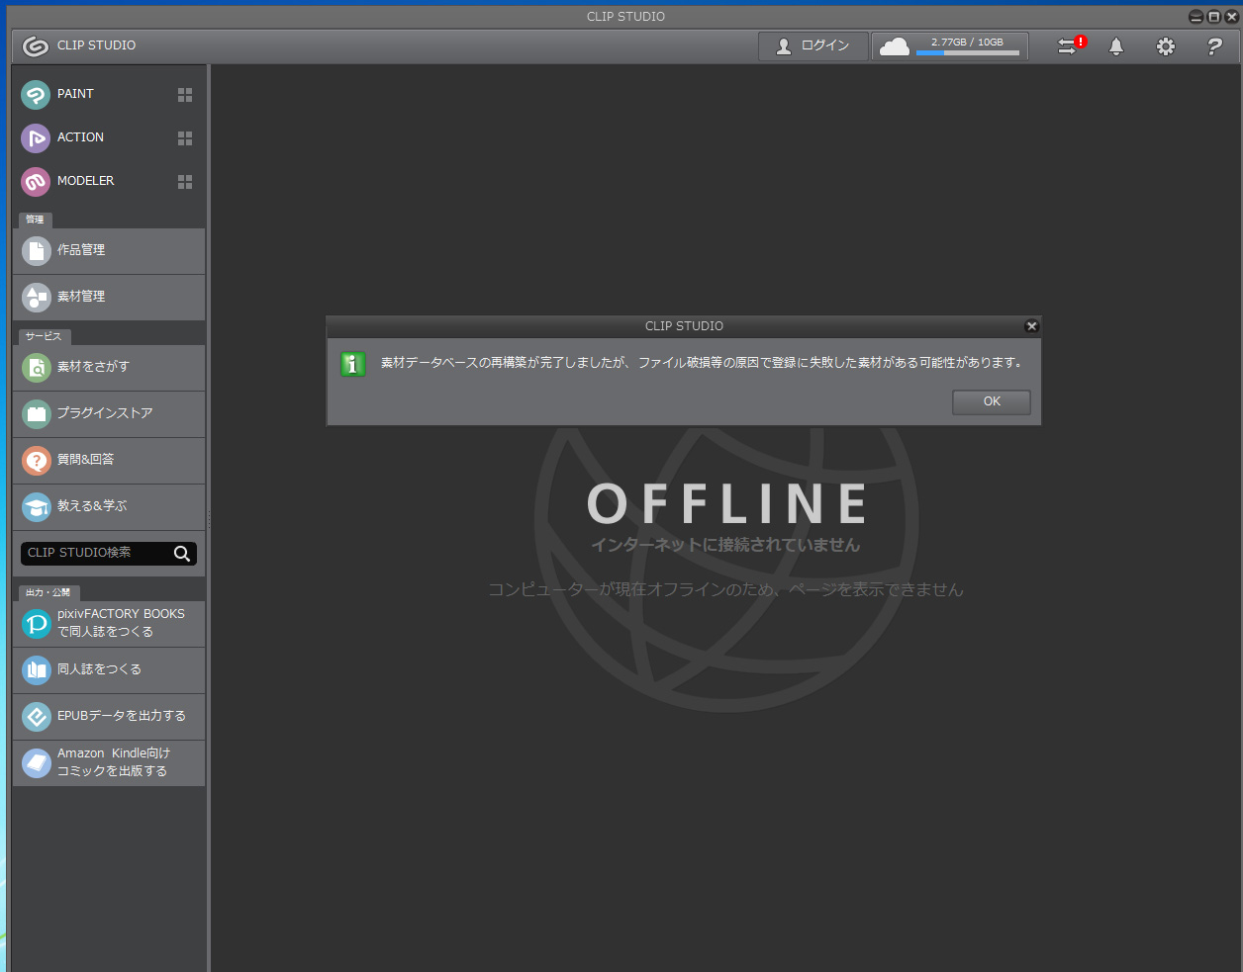The width and height of the screenshot is (1243, 972).
Task: Open 素材管理 (material management)
Action: 109,297
